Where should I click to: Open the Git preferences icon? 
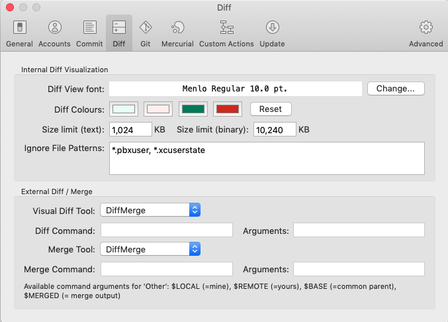pyautogui.click(x=146, y=28)
